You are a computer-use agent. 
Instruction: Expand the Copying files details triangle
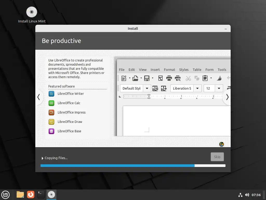click(42, 158)
